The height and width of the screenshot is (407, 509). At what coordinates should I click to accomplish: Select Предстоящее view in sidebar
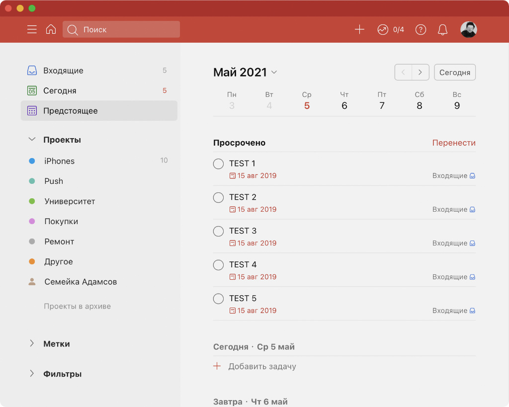99,111
